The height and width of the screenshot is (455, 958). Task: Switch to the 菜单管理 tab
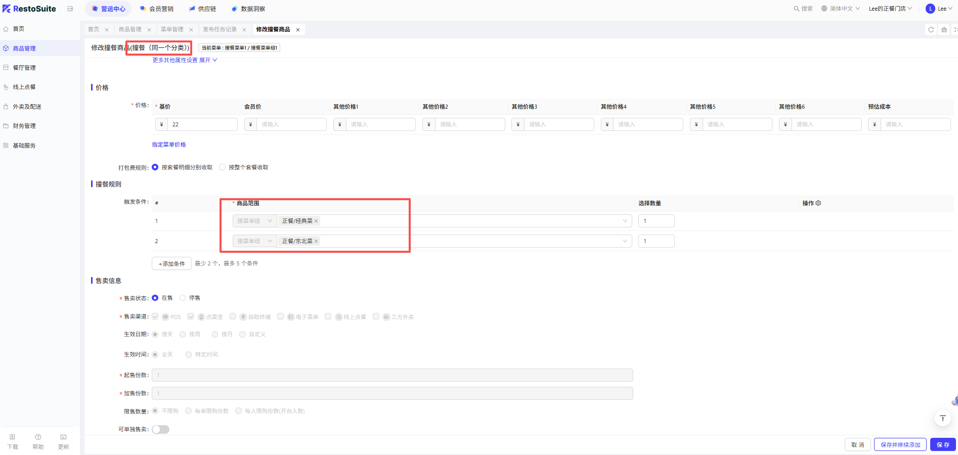pos(172,29)
